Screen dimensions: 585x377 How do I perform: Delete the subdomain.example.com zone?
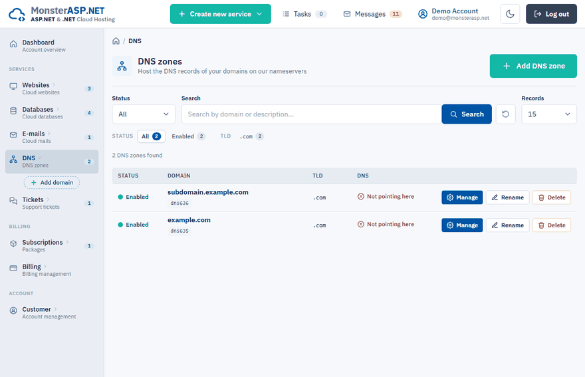pyautogui.click(x=551, y=197)
